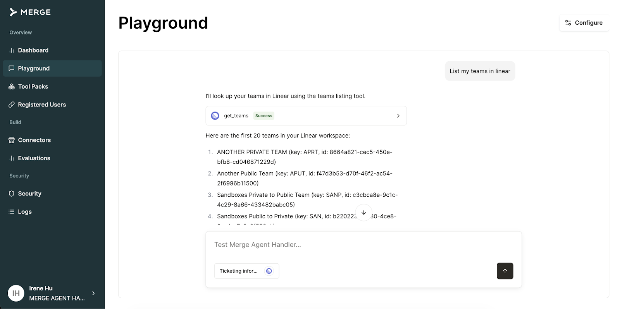This screenshot has height=309, width=620.
Task: Click the Evaluations chart icon
Action: tap(12, 158)
